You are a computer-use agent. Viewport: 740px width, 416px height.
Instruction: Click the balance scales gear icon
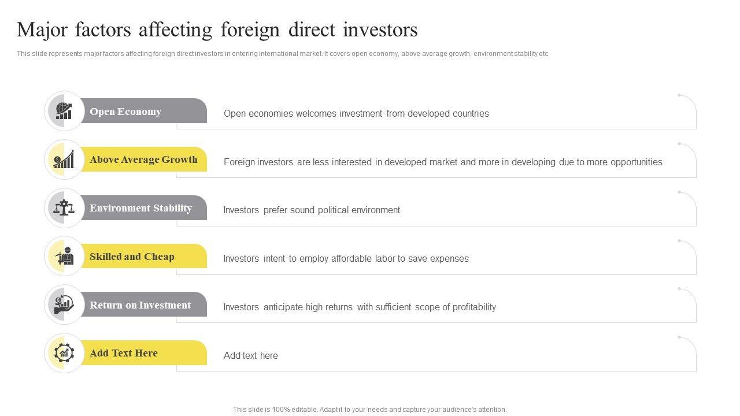(64, 208)
